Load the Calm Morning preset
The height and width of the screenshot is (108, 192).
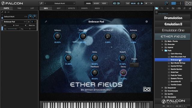(176, 54)
